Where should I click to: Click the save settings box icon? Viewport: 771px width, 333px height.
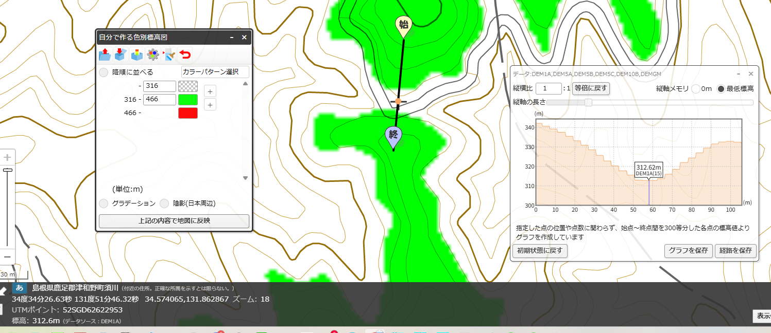tap(121, 54)
